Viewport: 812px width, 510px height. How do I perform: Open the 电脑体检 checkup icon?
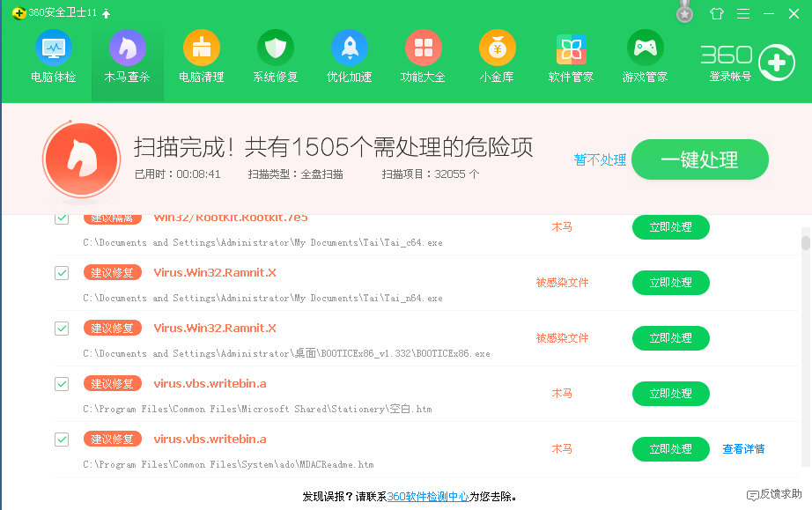(x=53, y=48)
